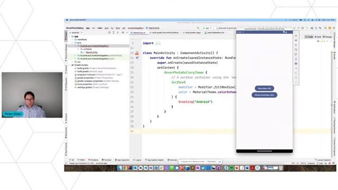Click the emulator volume down icon
The width and height of the screenshot is (338, 190).
coord(296,45)
